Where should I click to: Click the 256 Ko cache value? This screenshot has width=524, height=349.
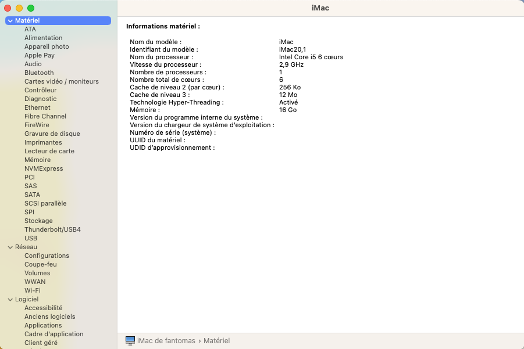pos(290,88)
